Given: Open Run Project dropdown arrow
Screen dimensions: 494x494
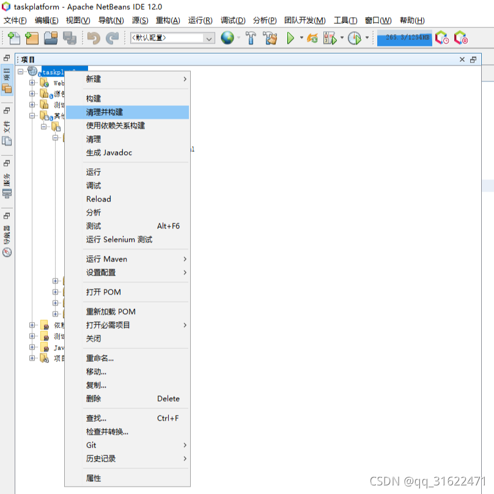Looking at the screenshot, I should pos(301,38).
